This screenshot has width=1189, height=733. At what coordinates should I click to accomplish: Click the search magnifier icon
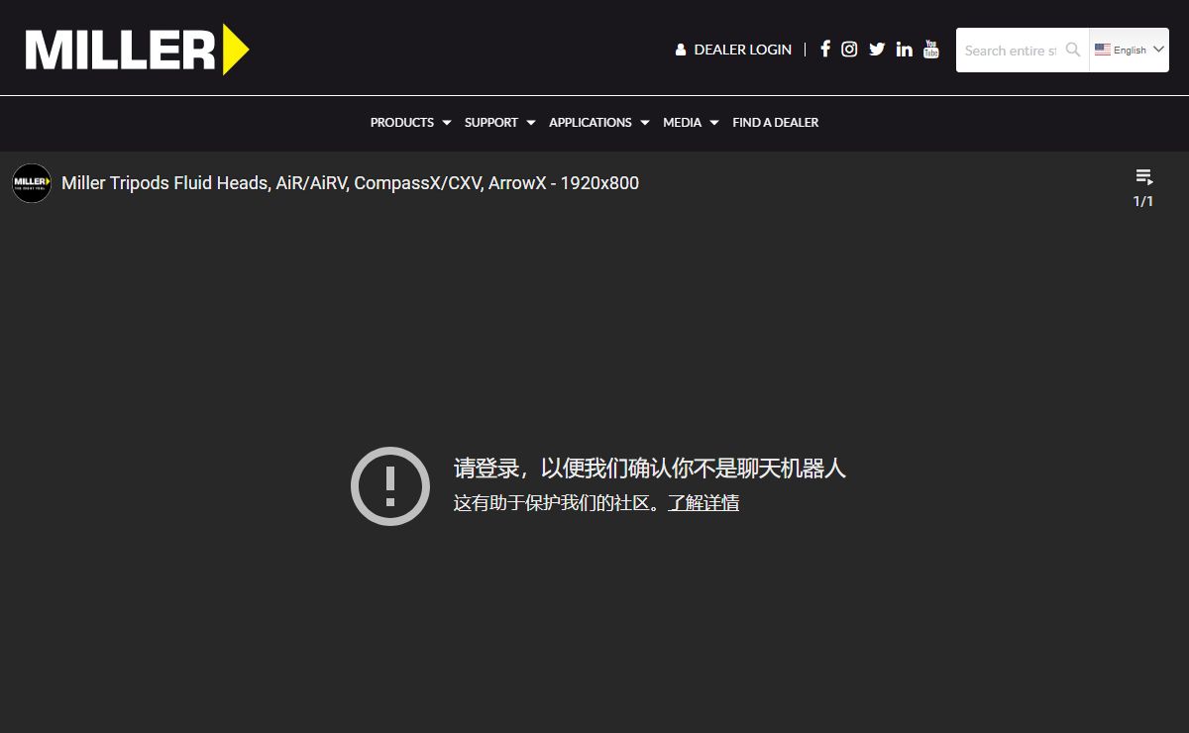1072,50
